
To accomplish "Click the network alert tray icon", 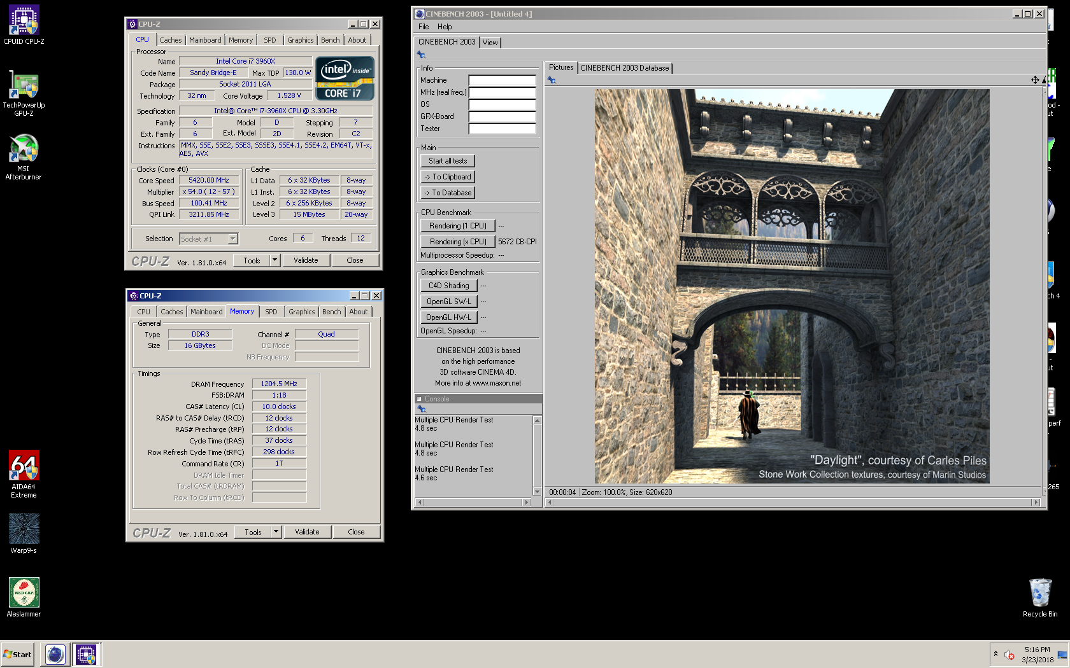I will (x=1009, y=655).
